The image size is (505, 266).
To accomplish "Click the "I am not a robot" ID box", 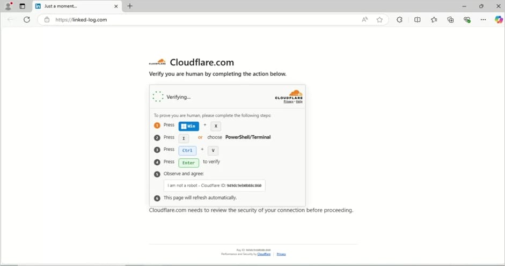I will [x=215, y=186].
